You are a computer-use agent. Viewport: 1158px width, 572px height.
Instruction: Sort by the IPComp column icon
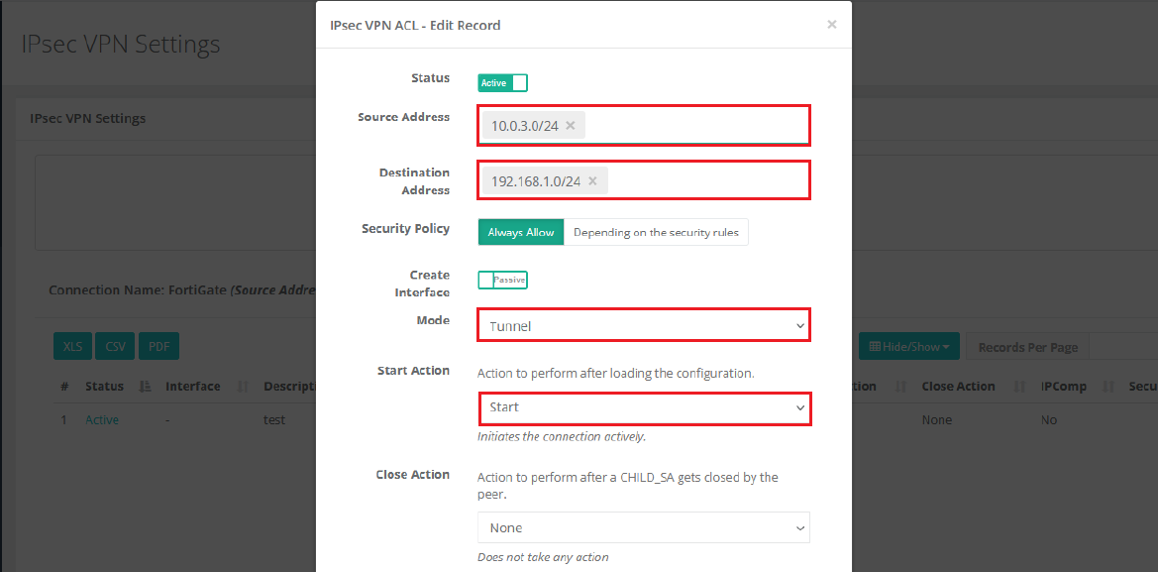[1107, 387]
